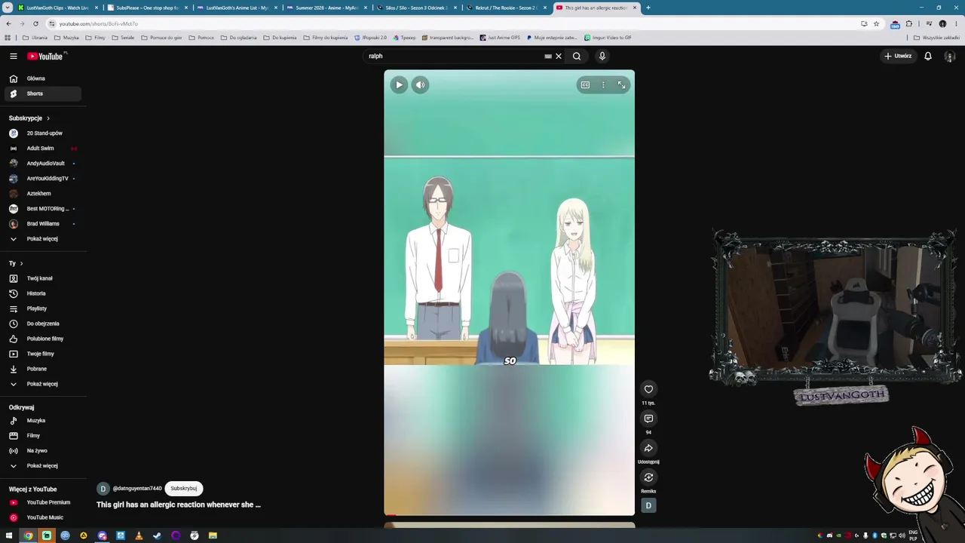Open the sound source D thumbnail

[648, 505]
